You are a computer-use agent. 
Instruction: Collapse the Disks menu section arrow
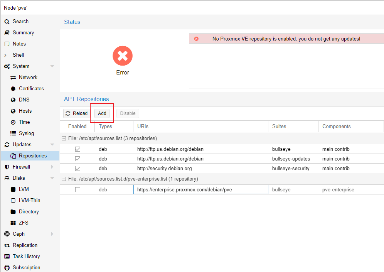52,178
